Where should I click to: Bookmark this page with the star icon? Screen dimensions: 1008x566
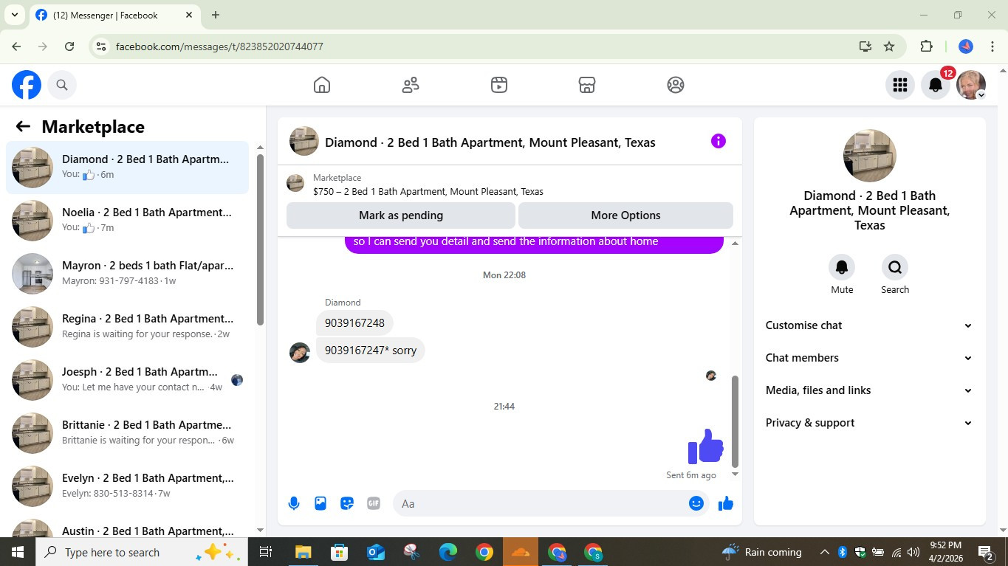(889, 46)
